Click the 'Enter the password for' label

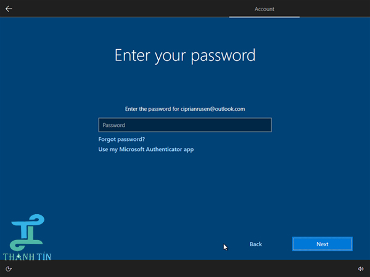[152, 109]
